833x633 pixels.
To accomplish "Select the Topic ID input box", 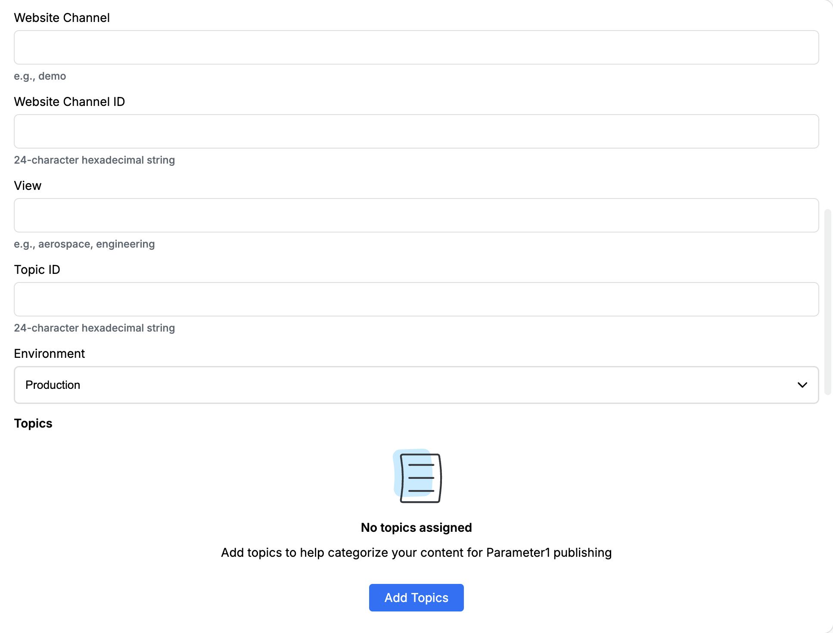I will [416, 299].
